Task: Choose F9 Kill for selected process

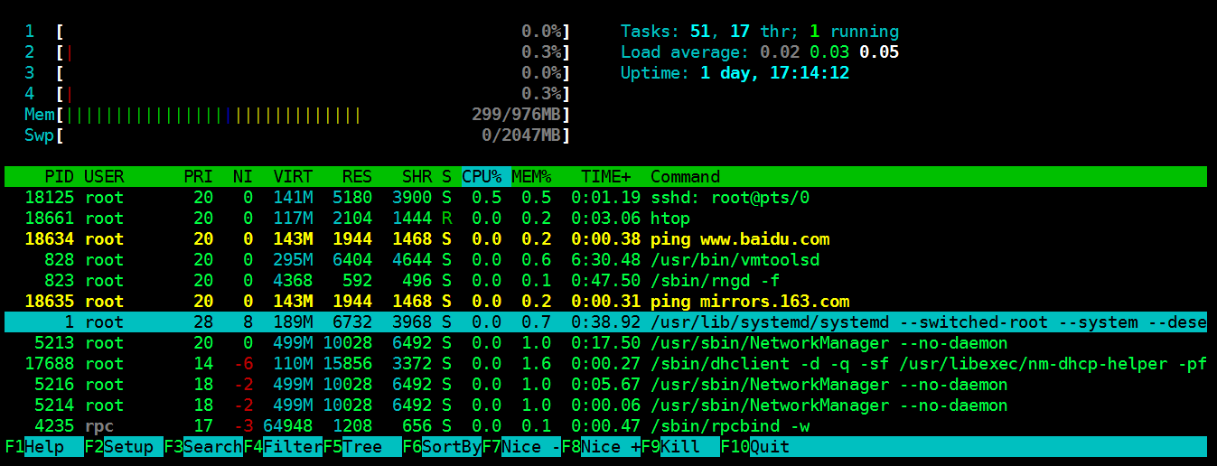Action: pos(681,447)
